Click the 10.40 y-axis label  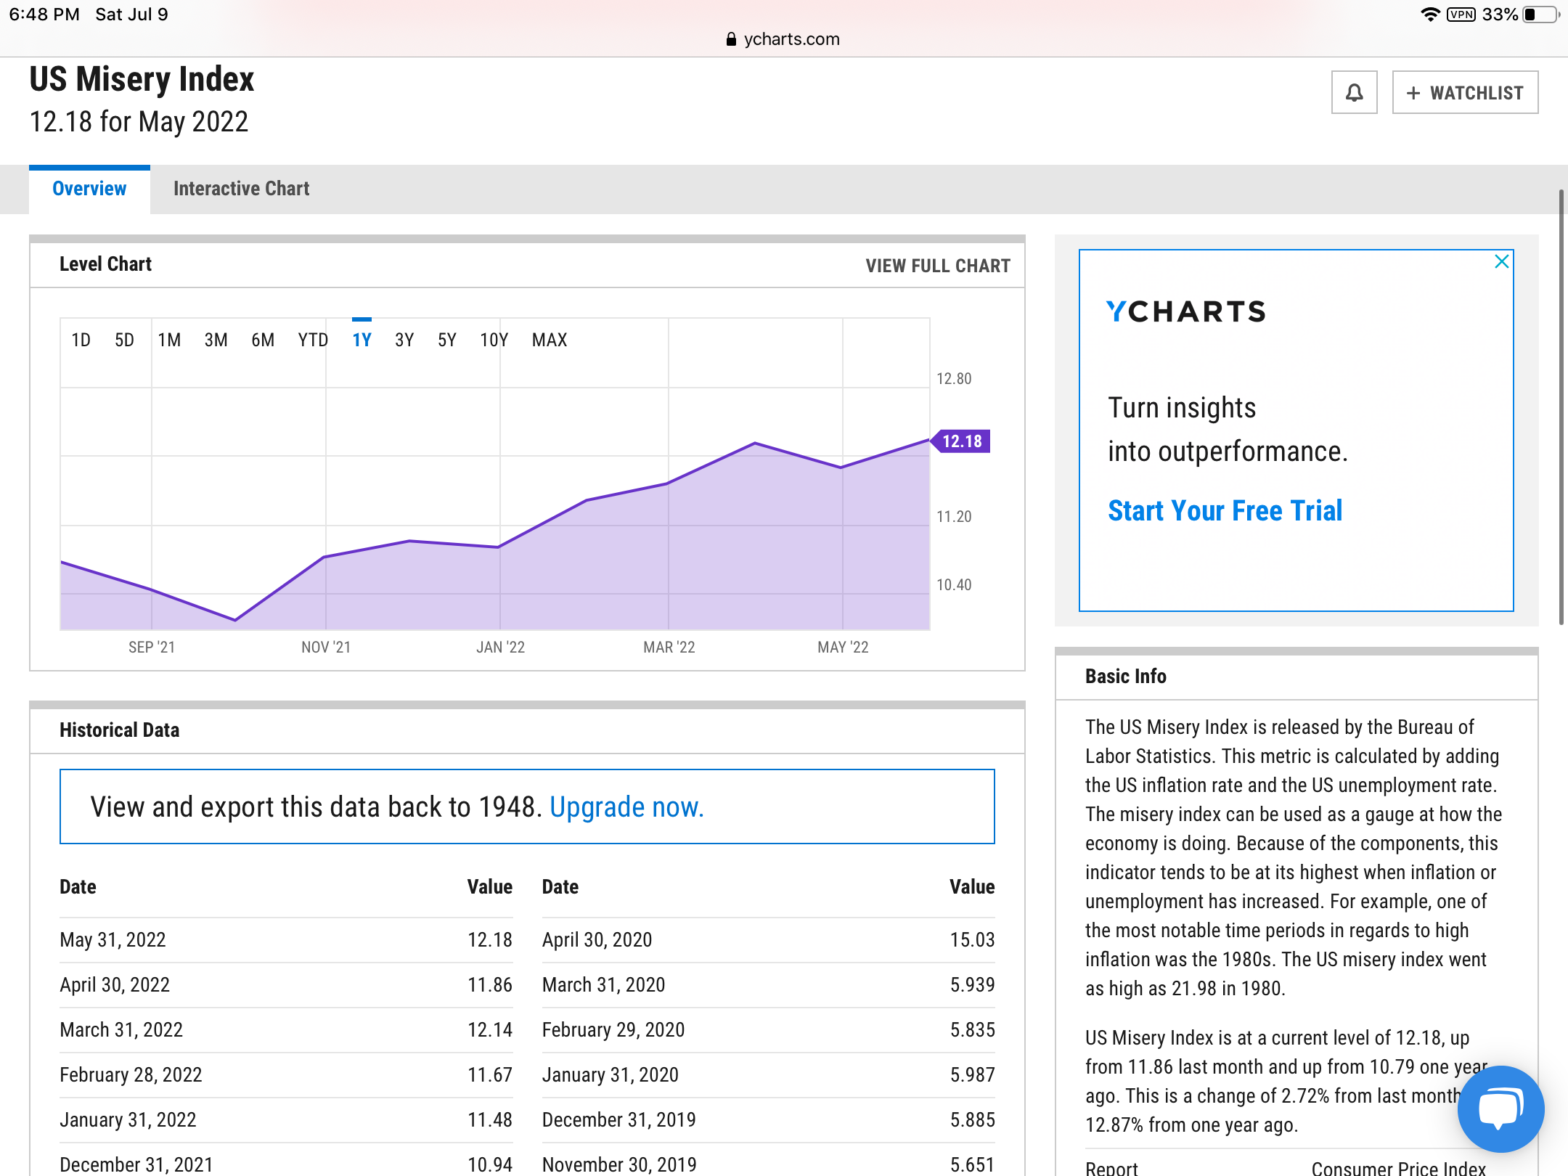pyautogui.click(x=954, y=585)
